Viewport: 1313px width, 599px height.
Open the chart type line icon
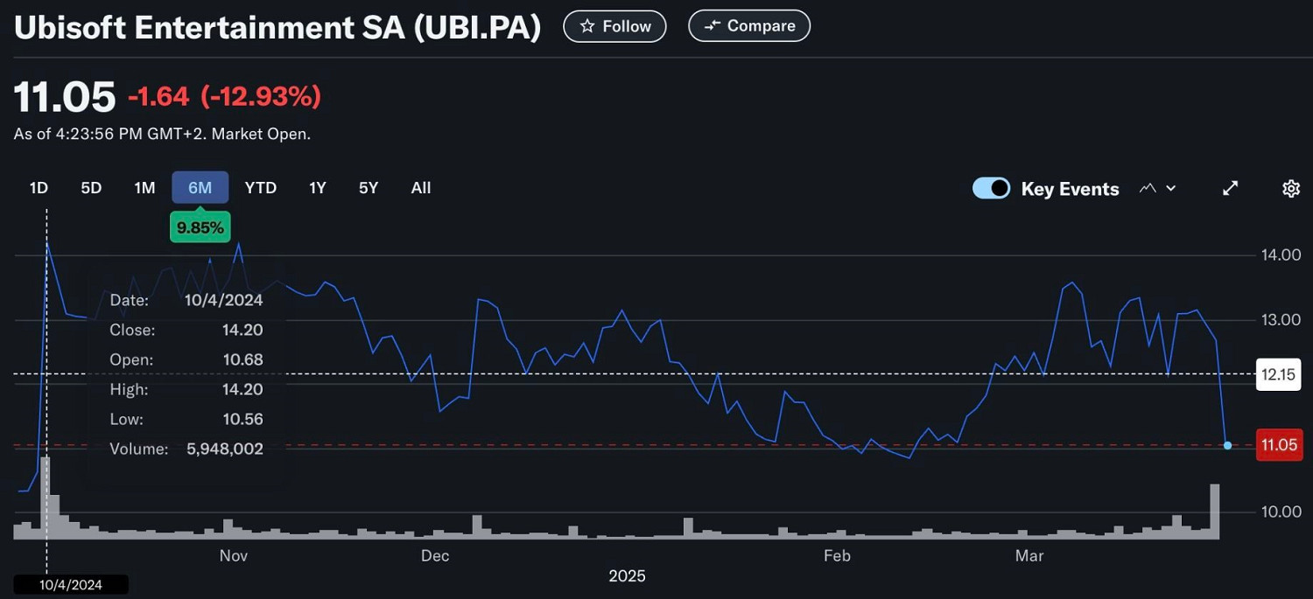(1148, 187)
